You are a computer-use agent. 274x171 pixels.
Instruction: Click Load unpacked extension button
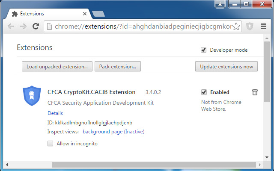(x=57, y=66)
